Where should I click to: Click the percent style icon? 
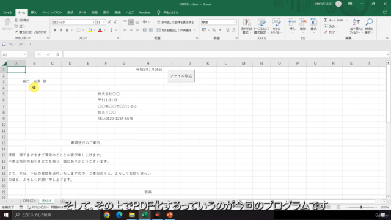(x=214, y=30)
